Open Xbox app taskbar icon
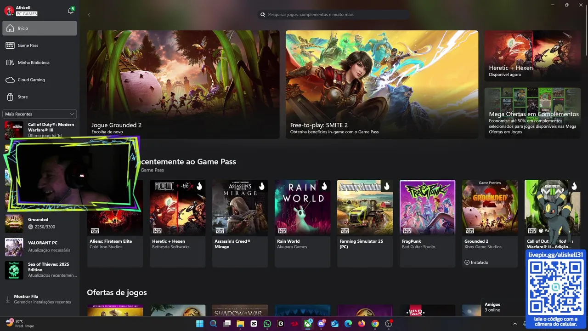Viewport: 588px width, 331px height. (x=308, y=324)
